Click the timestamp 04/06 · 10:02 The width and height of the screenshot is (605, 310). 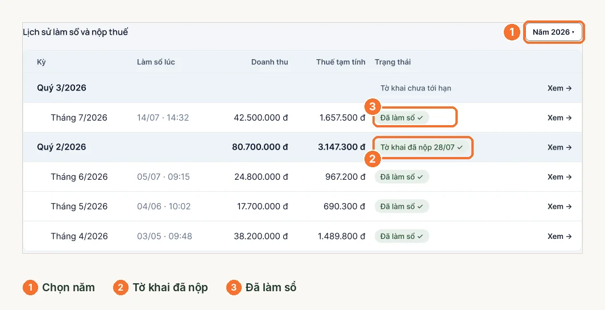[164, 206]
